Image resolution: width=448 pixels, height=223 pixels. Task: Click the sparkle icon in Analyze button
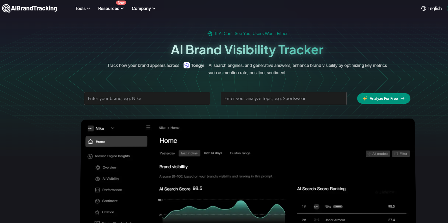[365, 98]
